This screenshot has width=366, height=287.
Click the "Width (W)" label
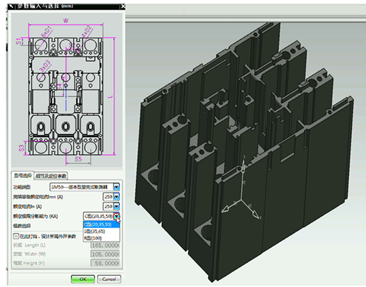click(30, 254)
